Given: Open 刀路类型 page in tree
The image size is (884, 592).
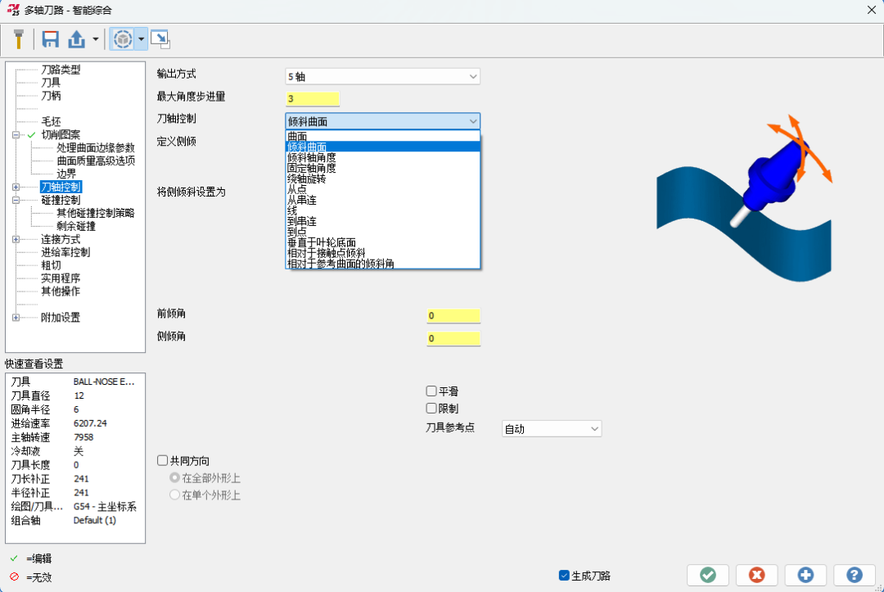Looking at the screenshot, I should (61, 70).
